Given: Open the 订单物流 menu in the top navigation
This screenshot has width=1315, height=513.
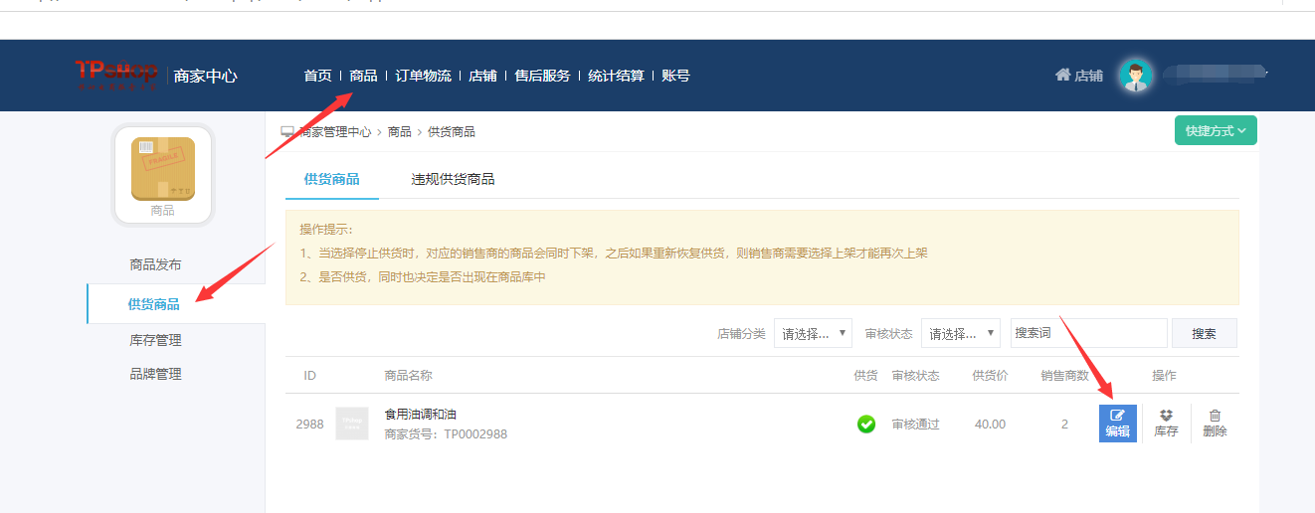Looking at the screenshot, I should pyautogui.click(x=423, y=76).
